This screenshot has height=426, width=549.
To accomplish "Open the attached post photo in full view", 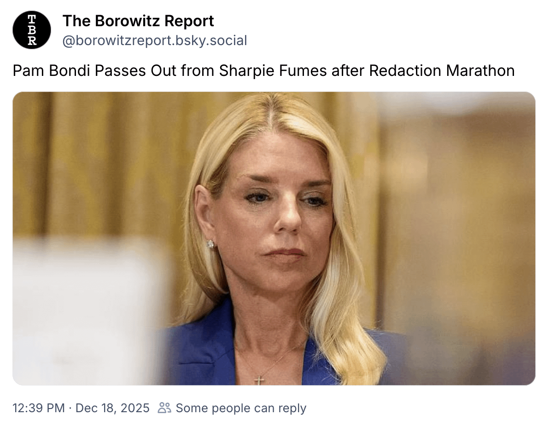I will (274, 238).
